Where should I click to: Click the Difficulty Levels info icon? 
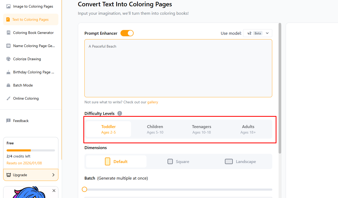(x=120, y=113)
